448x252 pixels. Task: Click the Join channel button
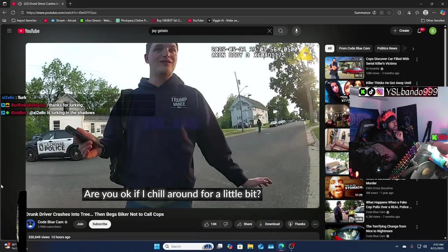click(80, 224)
